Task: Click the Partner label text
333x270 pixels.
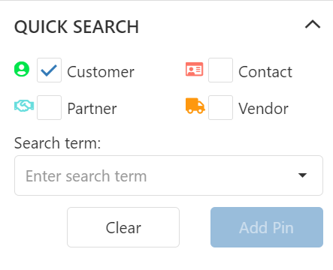Action: coord(92,109)
